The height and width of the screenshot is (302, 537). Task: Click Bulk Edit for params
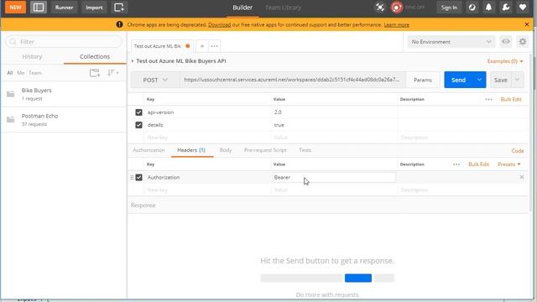[x=511, y=99]
